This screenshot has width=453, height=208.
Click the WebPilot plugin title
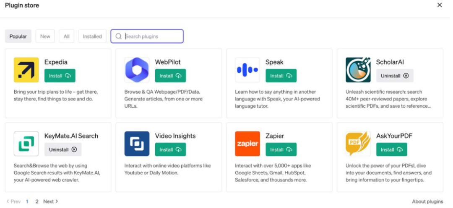coord(168,62)
